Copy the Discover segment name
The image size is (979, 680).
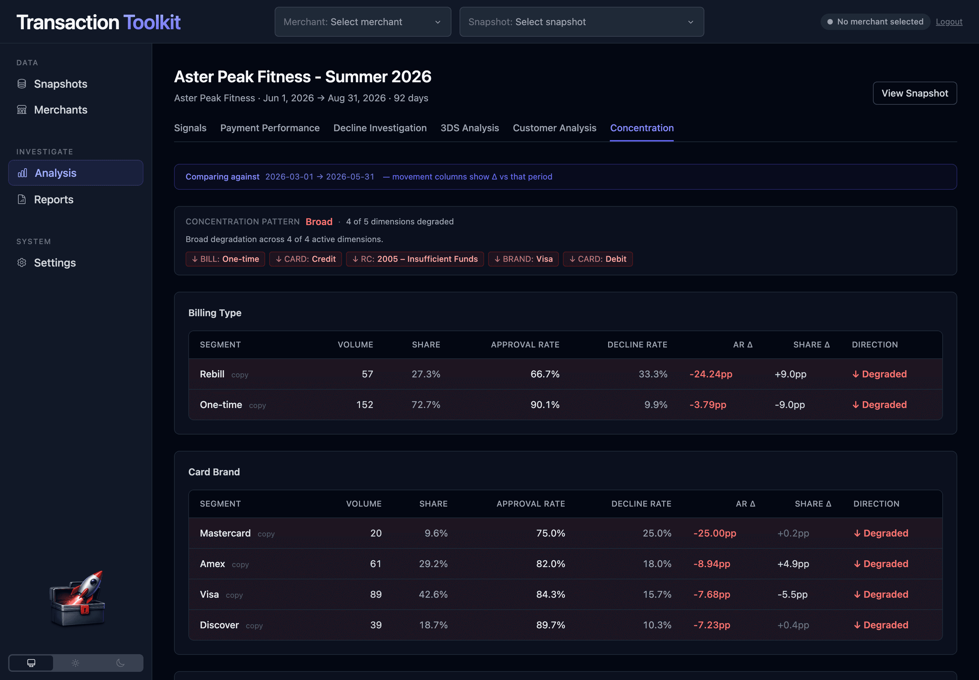click(254, 626)
